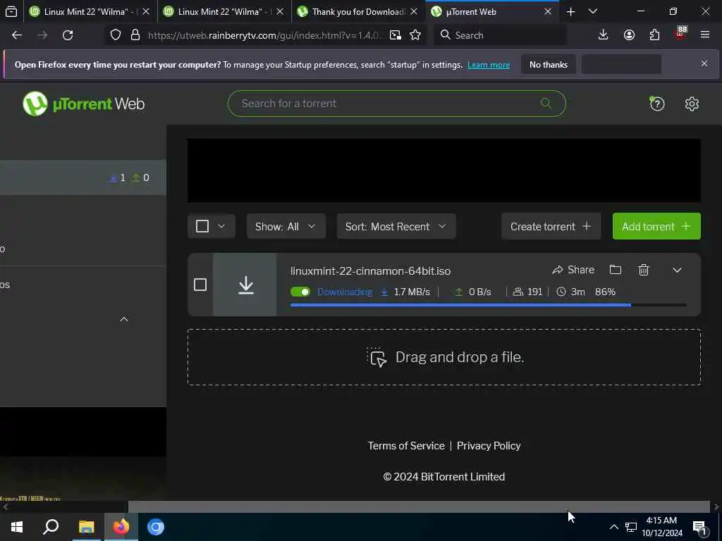The image size is (722, 541).
Task: Select sidebar row showing 1 down 0 up
Action: pos(83,178)
